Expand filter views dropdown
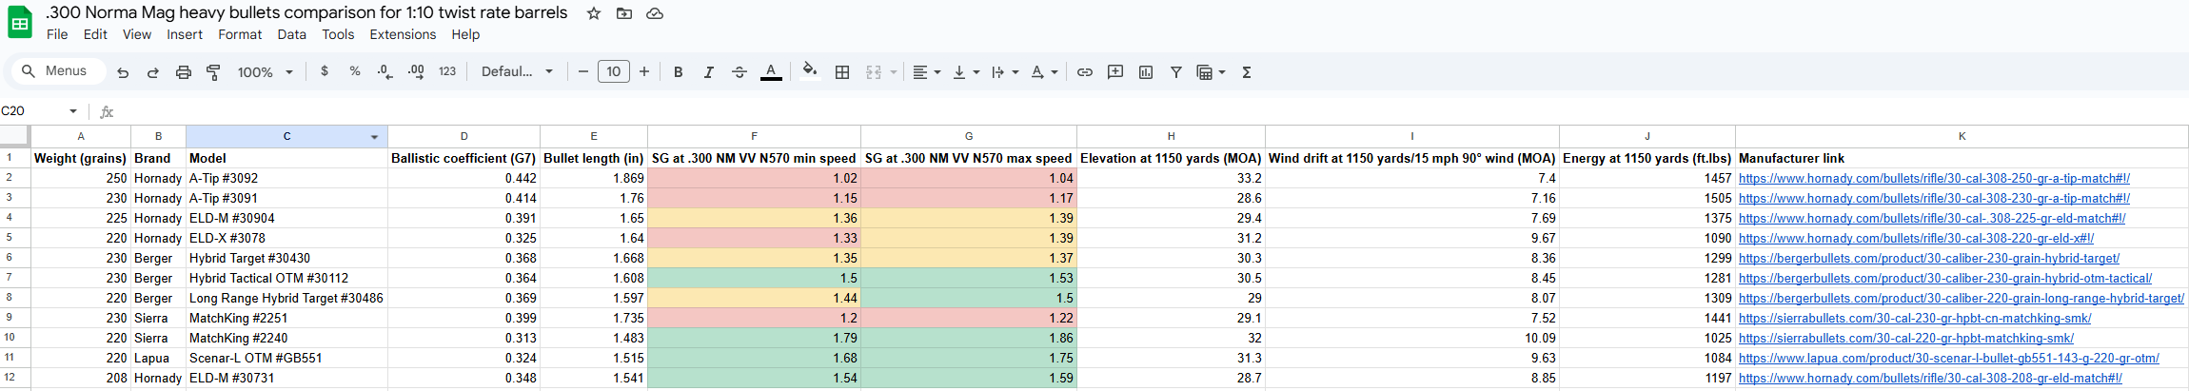Image resolution: width=2189 pixels, height=391 pixels. point(1222,72)
